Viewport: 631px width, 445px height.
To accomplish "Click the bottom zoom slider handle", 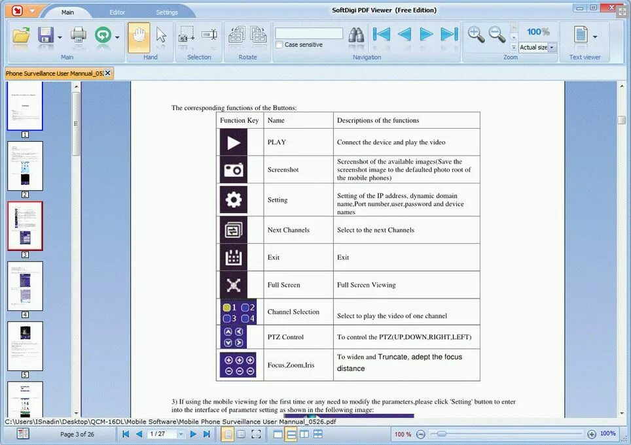I will click(441, 434).
